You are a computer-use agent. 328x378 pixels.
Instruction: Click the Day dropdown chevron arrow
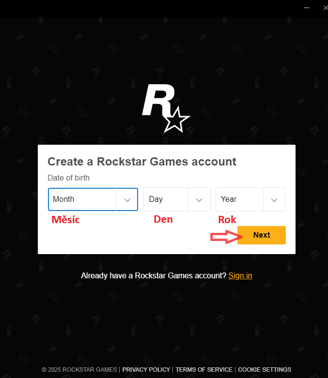pyautogui.click(x=199, y=200)
